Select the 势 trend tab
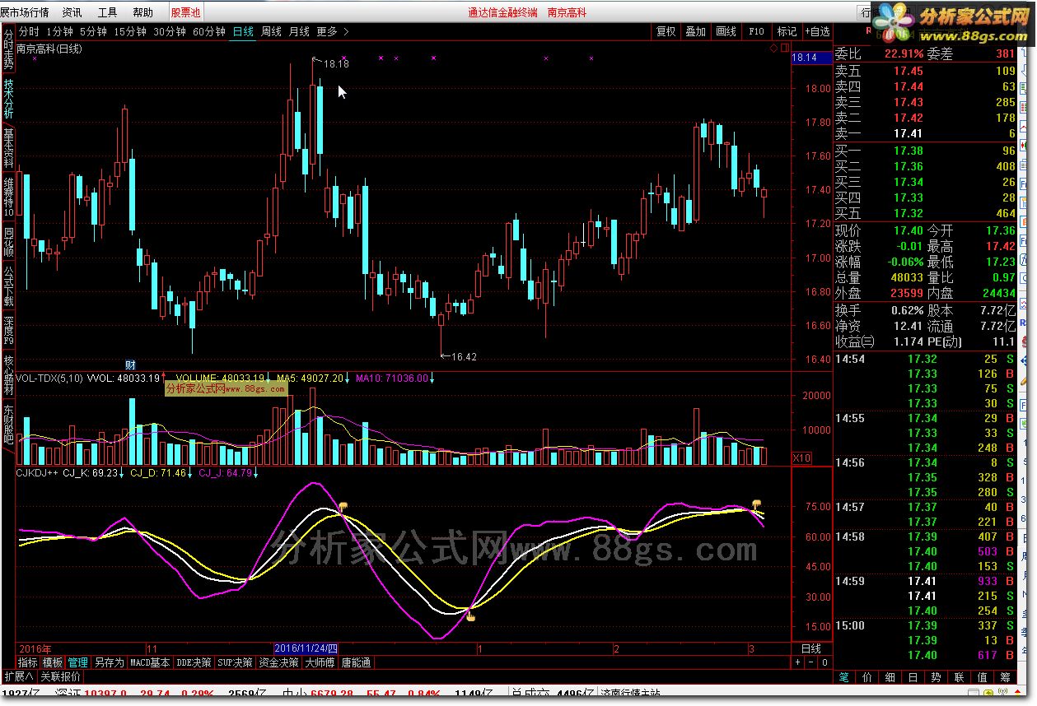 [937, 678]
